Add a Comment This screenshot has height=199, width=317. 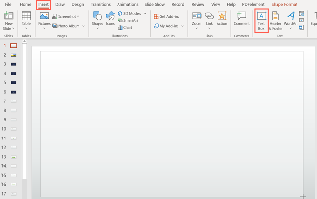coord(241,19)
